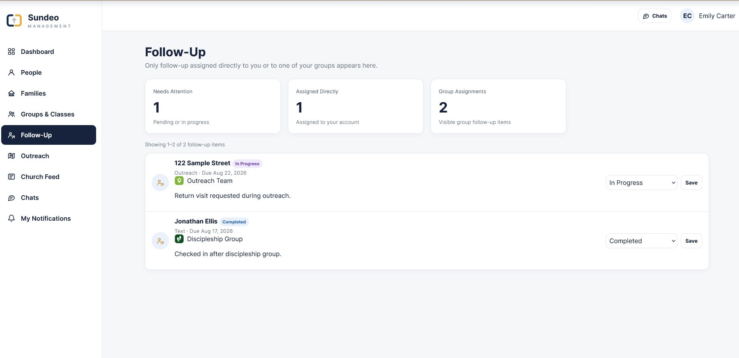The image size is (739, 358).
Task: Navigate to Families section
Action: coord(49,93)
